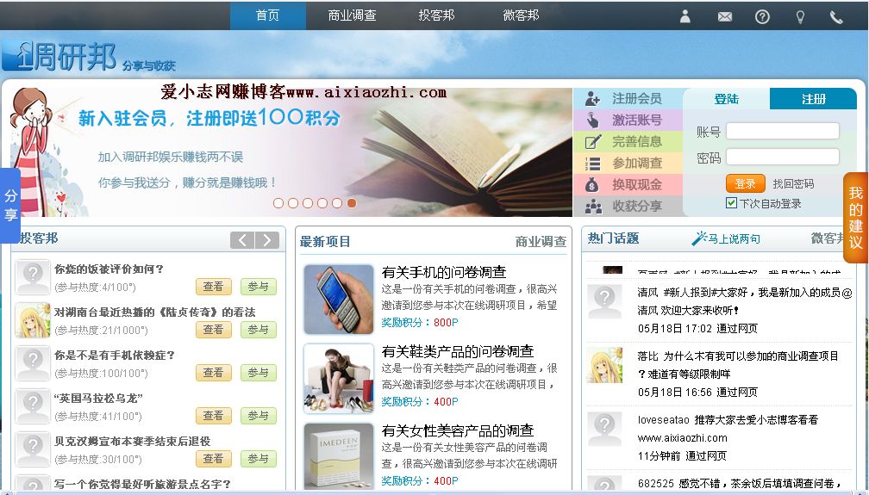This screenshot has width=869, height=495.
Task: Open the mail envelope icon
Action: click(725, 16)
